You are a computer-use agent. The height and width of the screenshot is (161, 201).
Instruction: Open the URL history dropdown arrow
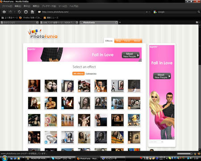[147, 12]
